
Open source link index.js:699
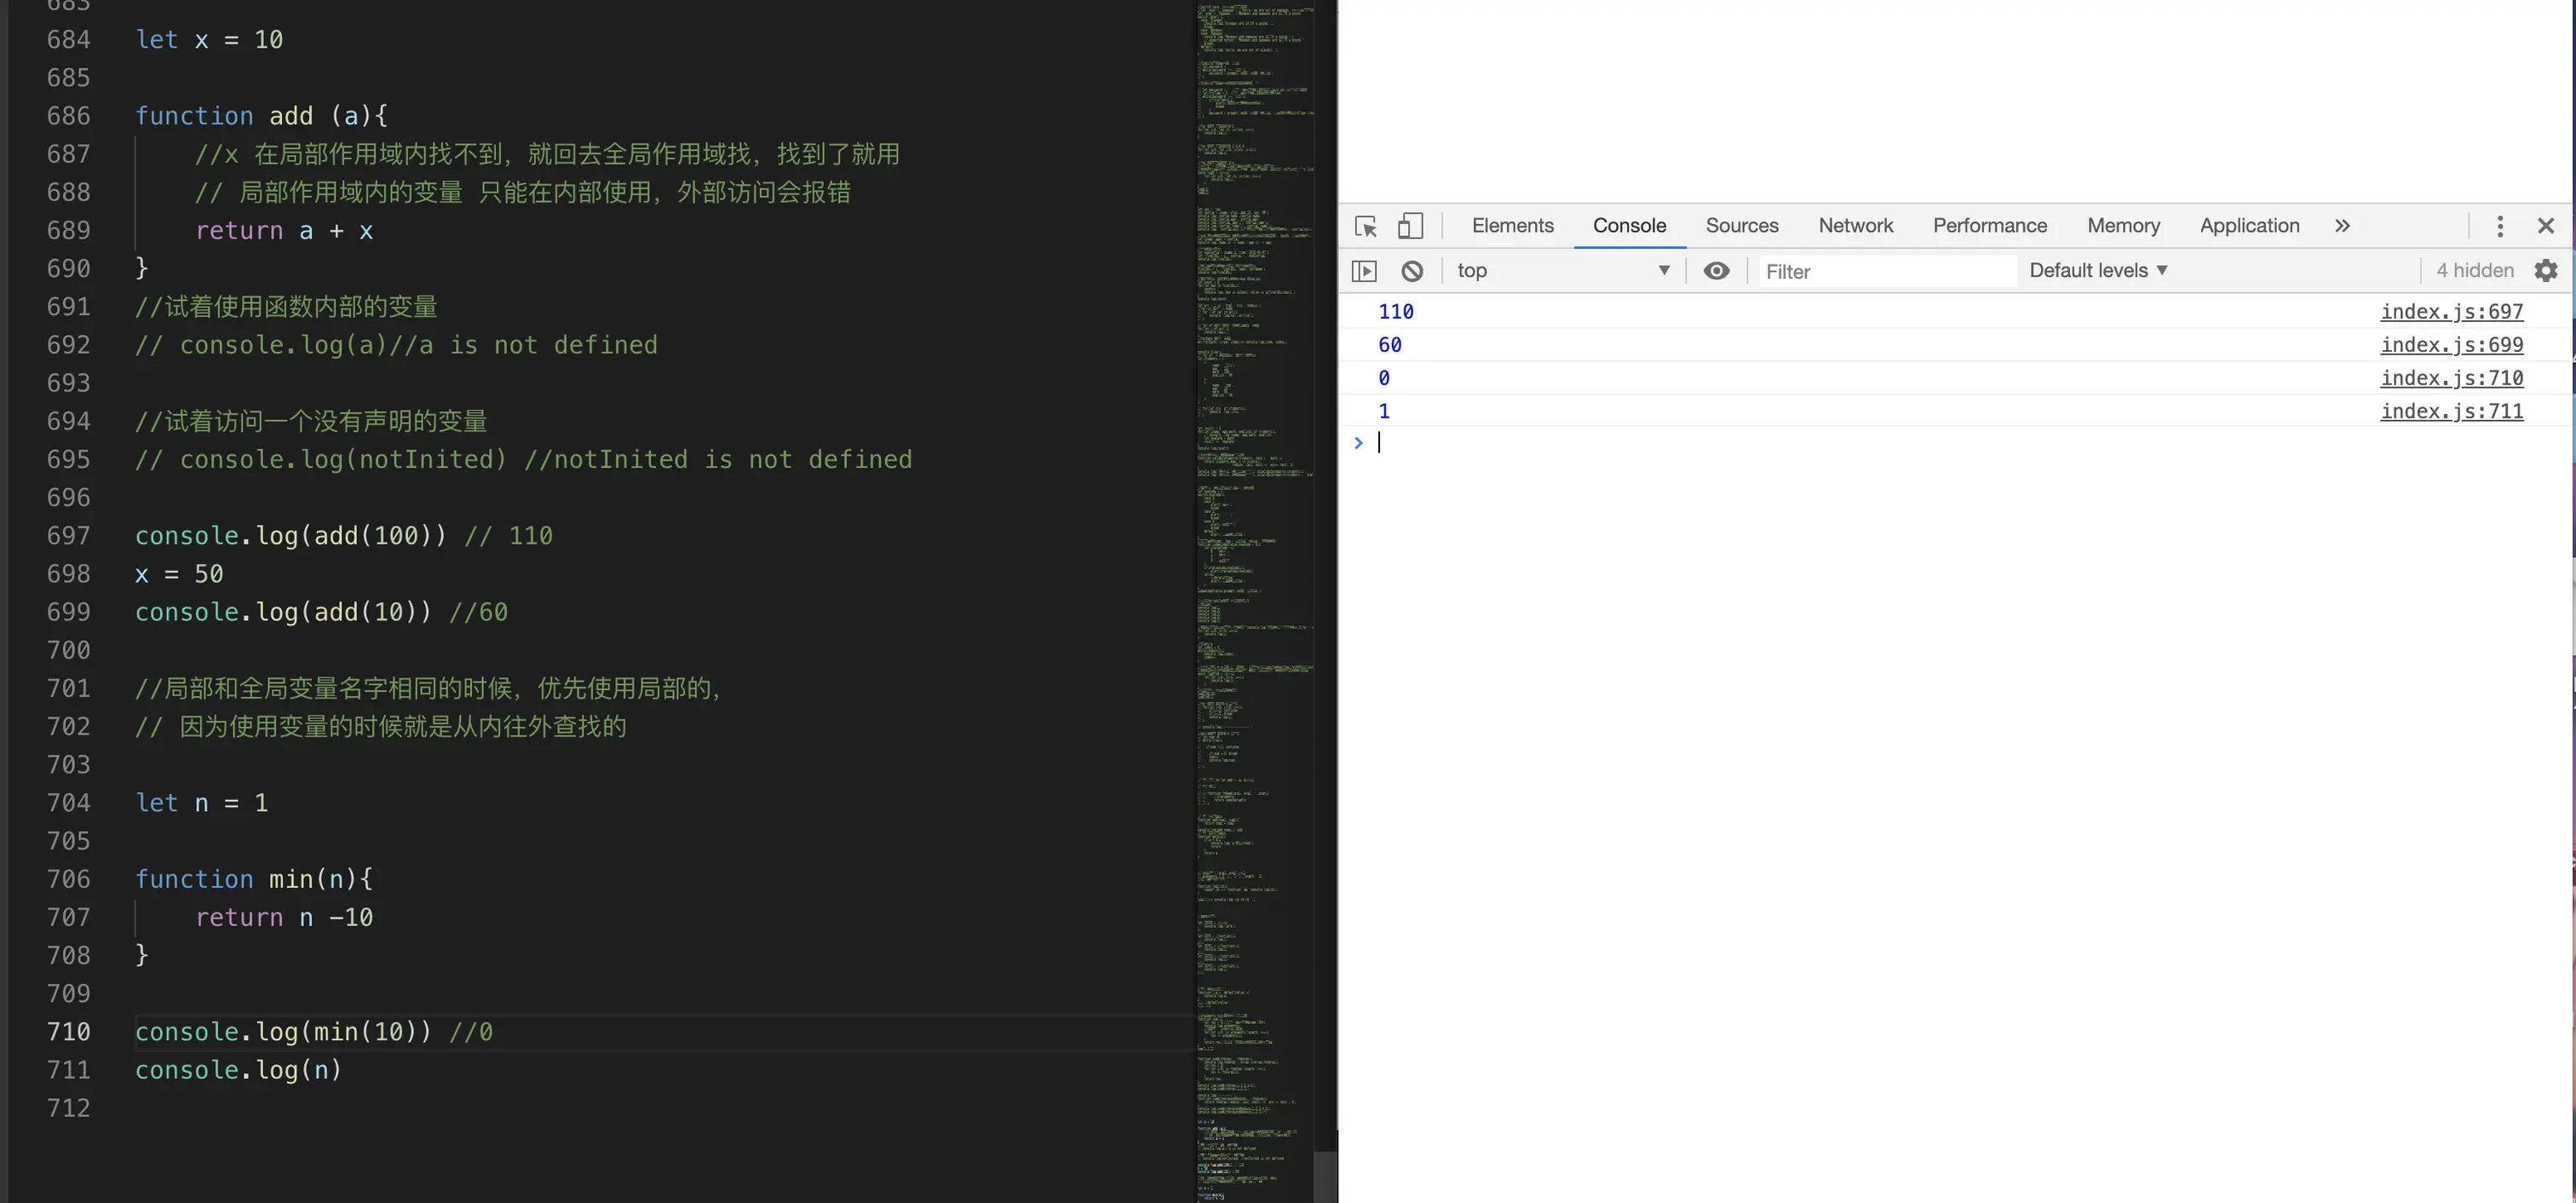point(2451,345)
